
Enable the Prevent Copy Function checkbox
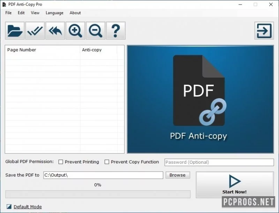coord(107,162)
